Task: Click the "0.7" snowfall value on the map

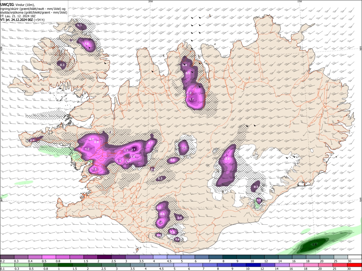Action: 150,143
